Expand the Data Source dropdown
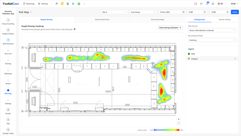Viewport: 241px width, 136px height. click(x=212, y=31)
